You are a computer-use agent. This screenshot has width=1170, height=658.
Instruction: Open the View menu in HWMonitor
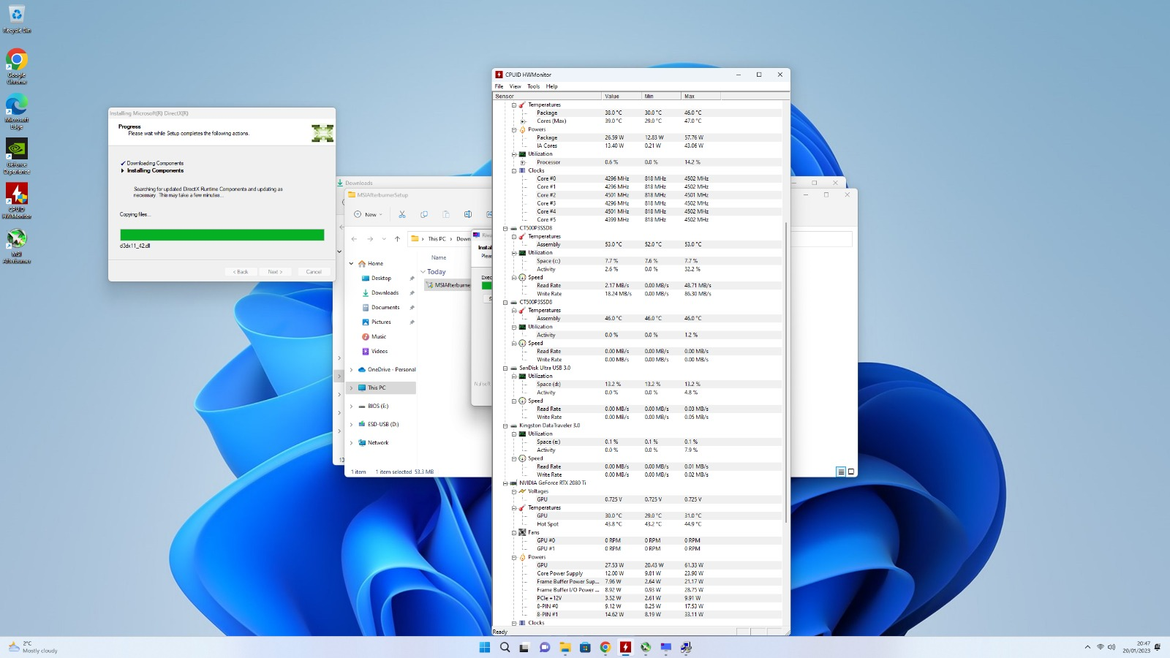coord(516,86)
